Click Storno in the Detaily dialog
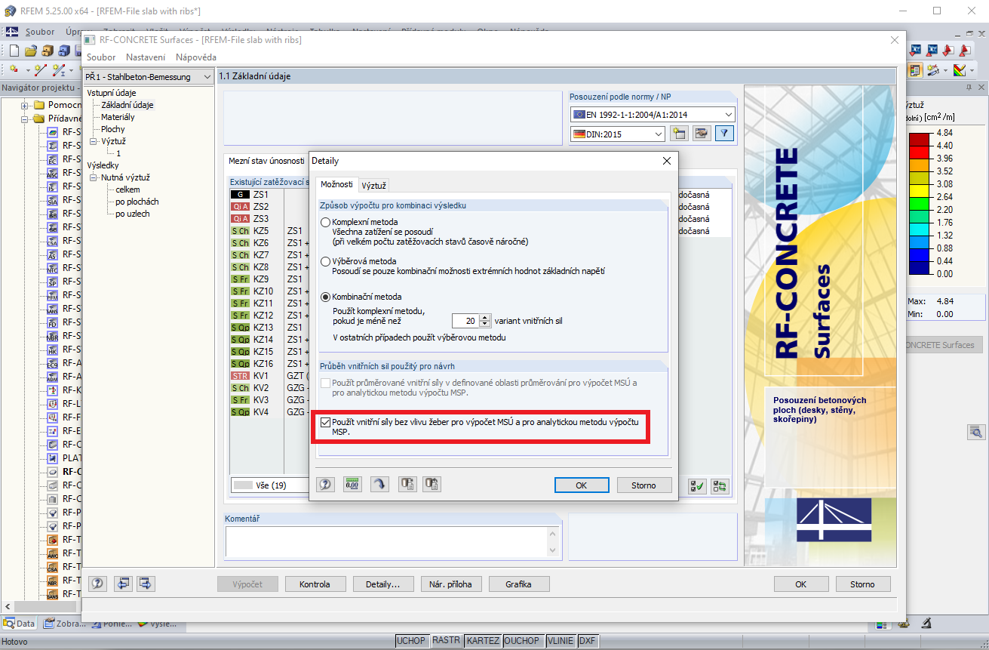 pyautogui.click(x=643, y=485)
